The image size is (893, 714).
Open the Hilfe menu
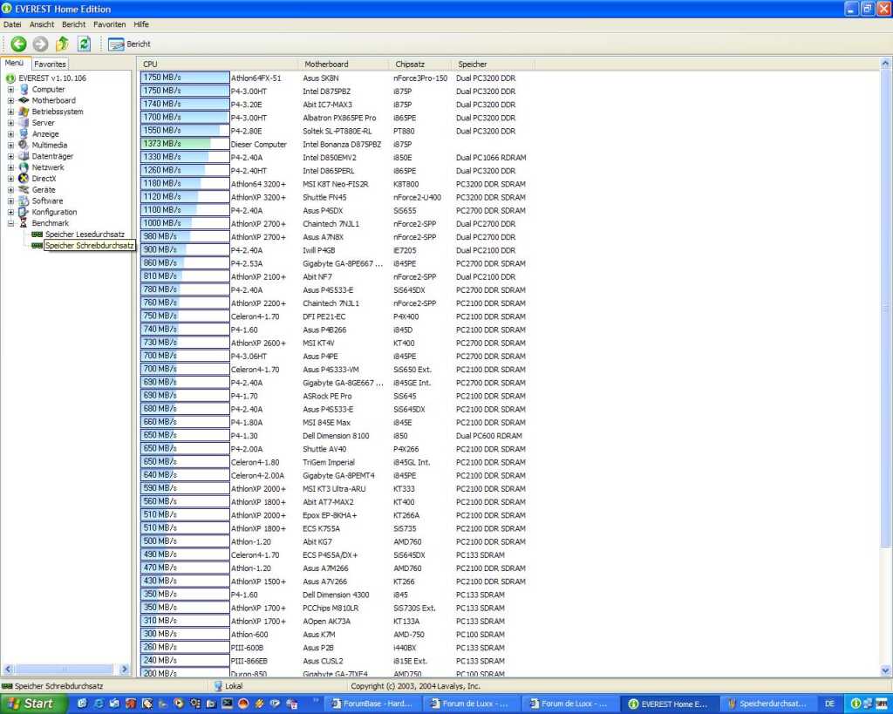coord(140,24)
